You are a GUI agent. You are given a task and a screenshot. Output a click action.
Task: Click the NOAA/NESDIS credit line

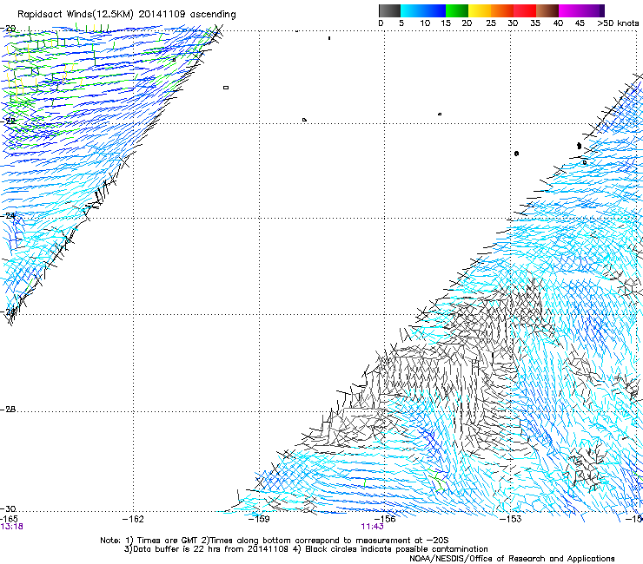[512, 559]
